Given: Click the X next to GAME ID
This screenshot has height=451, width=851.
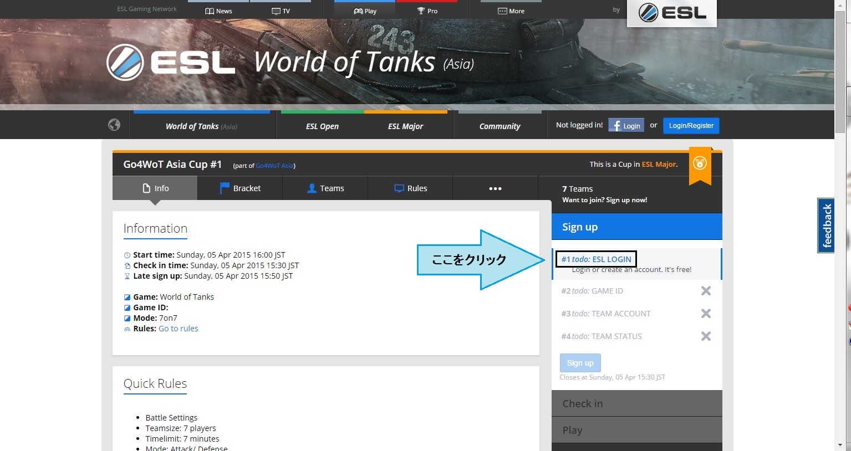Looking at the screenshot, I should tap(706, 291).
